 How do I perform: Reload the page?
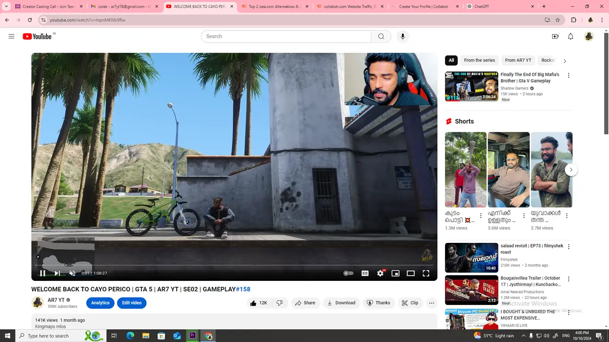30,20
